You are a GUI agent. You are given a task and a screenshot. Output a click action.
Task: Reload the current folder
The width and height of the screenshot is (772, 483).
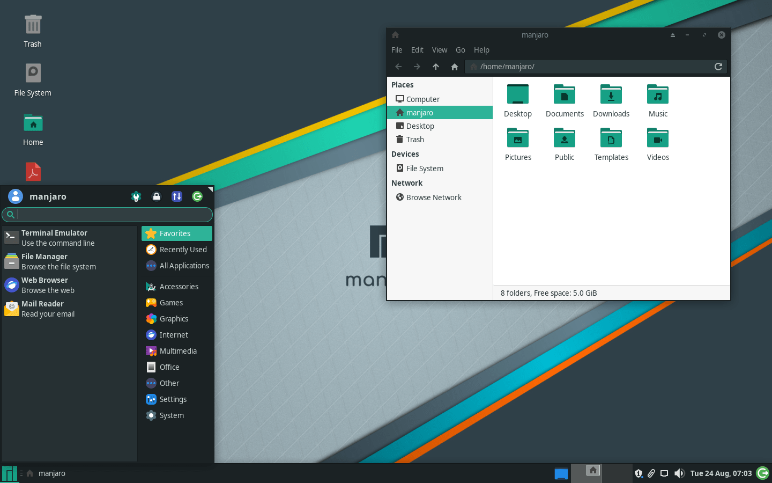(718, 67)
